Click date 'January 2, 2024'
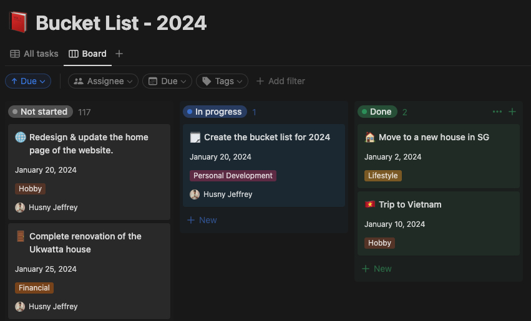Image resolution: width=531 pixels, height=321 pixels. pos(393,157)
